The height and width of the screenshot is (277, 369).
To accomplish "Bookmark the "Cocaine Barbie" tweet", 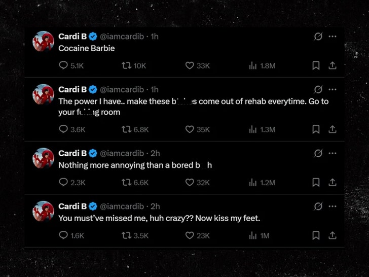I will coord(316,65).
